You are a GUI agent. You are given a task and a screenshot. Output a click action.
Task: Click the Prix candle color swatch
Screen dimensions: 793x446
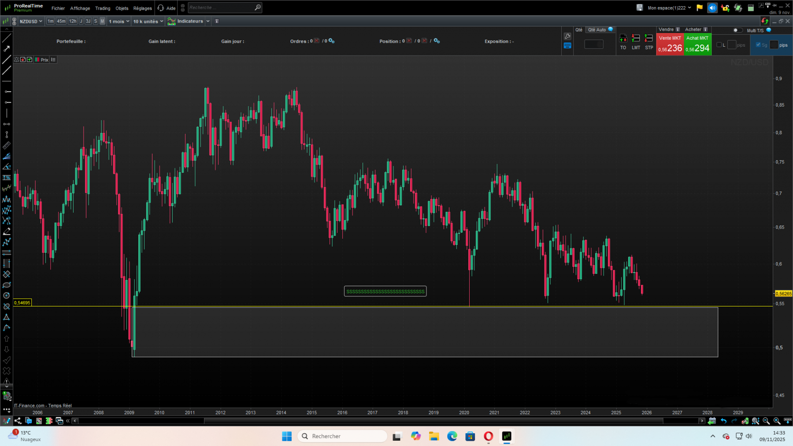click(37, 59)
